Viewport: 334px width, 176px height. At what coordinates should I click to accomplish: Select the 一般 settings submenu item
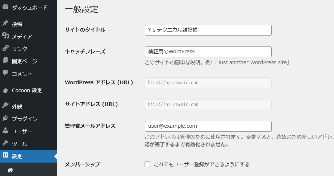tap(8, 170)
